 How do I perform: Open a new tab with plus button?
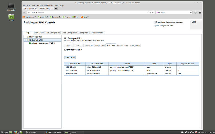click(56, 8)
